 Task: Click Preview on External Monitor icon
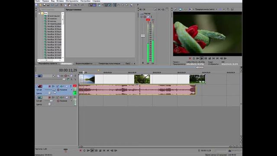click(180, 9)
